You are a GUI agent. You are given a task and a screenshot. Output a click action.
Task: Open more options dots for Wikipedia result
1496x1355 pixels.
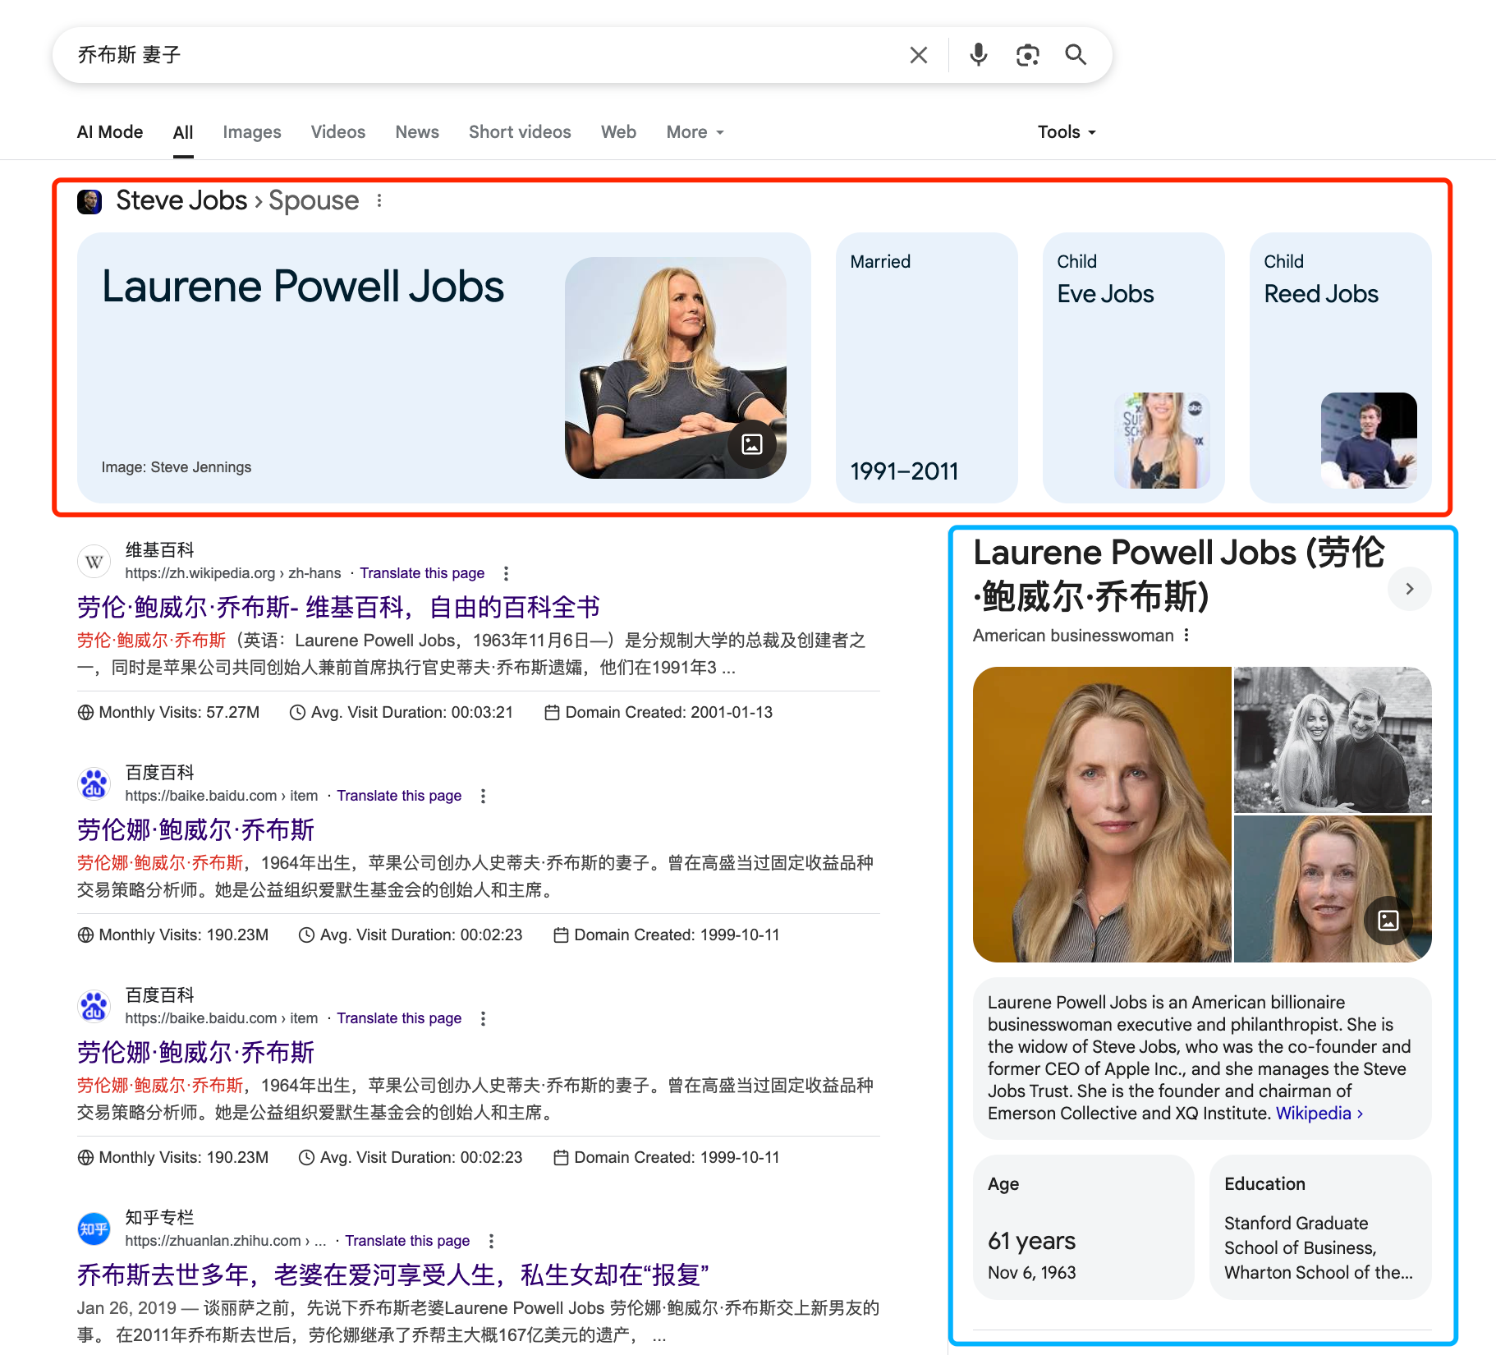pos(506,573)
